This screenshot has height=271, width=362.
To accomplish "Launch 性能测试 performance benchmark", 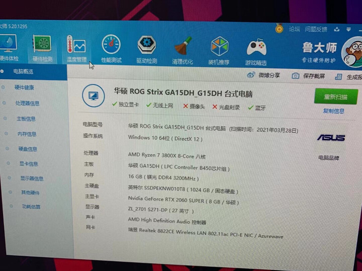I will (x=111, y=49).
